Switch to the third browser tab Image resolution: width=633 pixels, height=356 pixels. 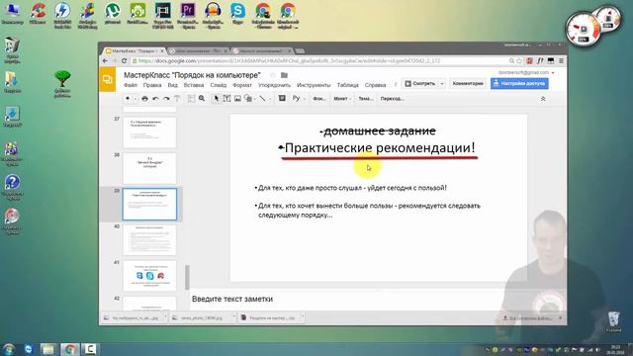coord(261,50)
